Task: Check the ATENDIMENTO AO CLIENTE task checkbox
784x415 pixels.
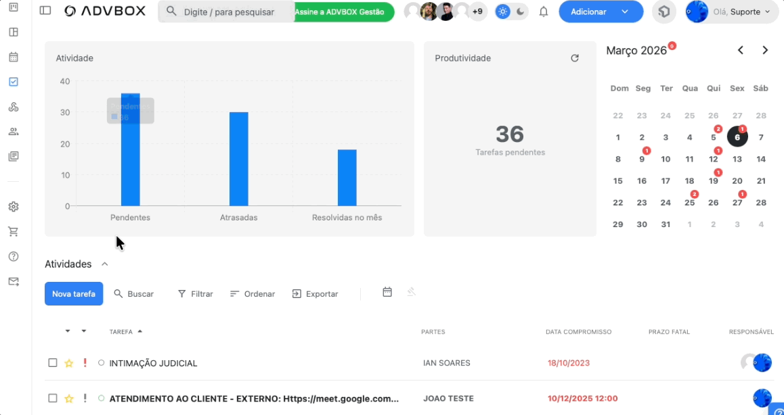Action: click(x=53, y=399)
